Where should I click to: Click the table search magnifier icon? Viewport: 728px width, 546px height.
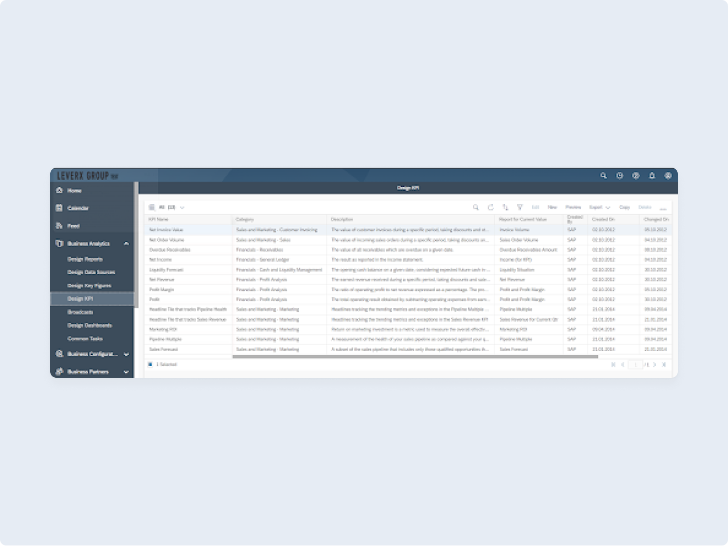point(476,207)
